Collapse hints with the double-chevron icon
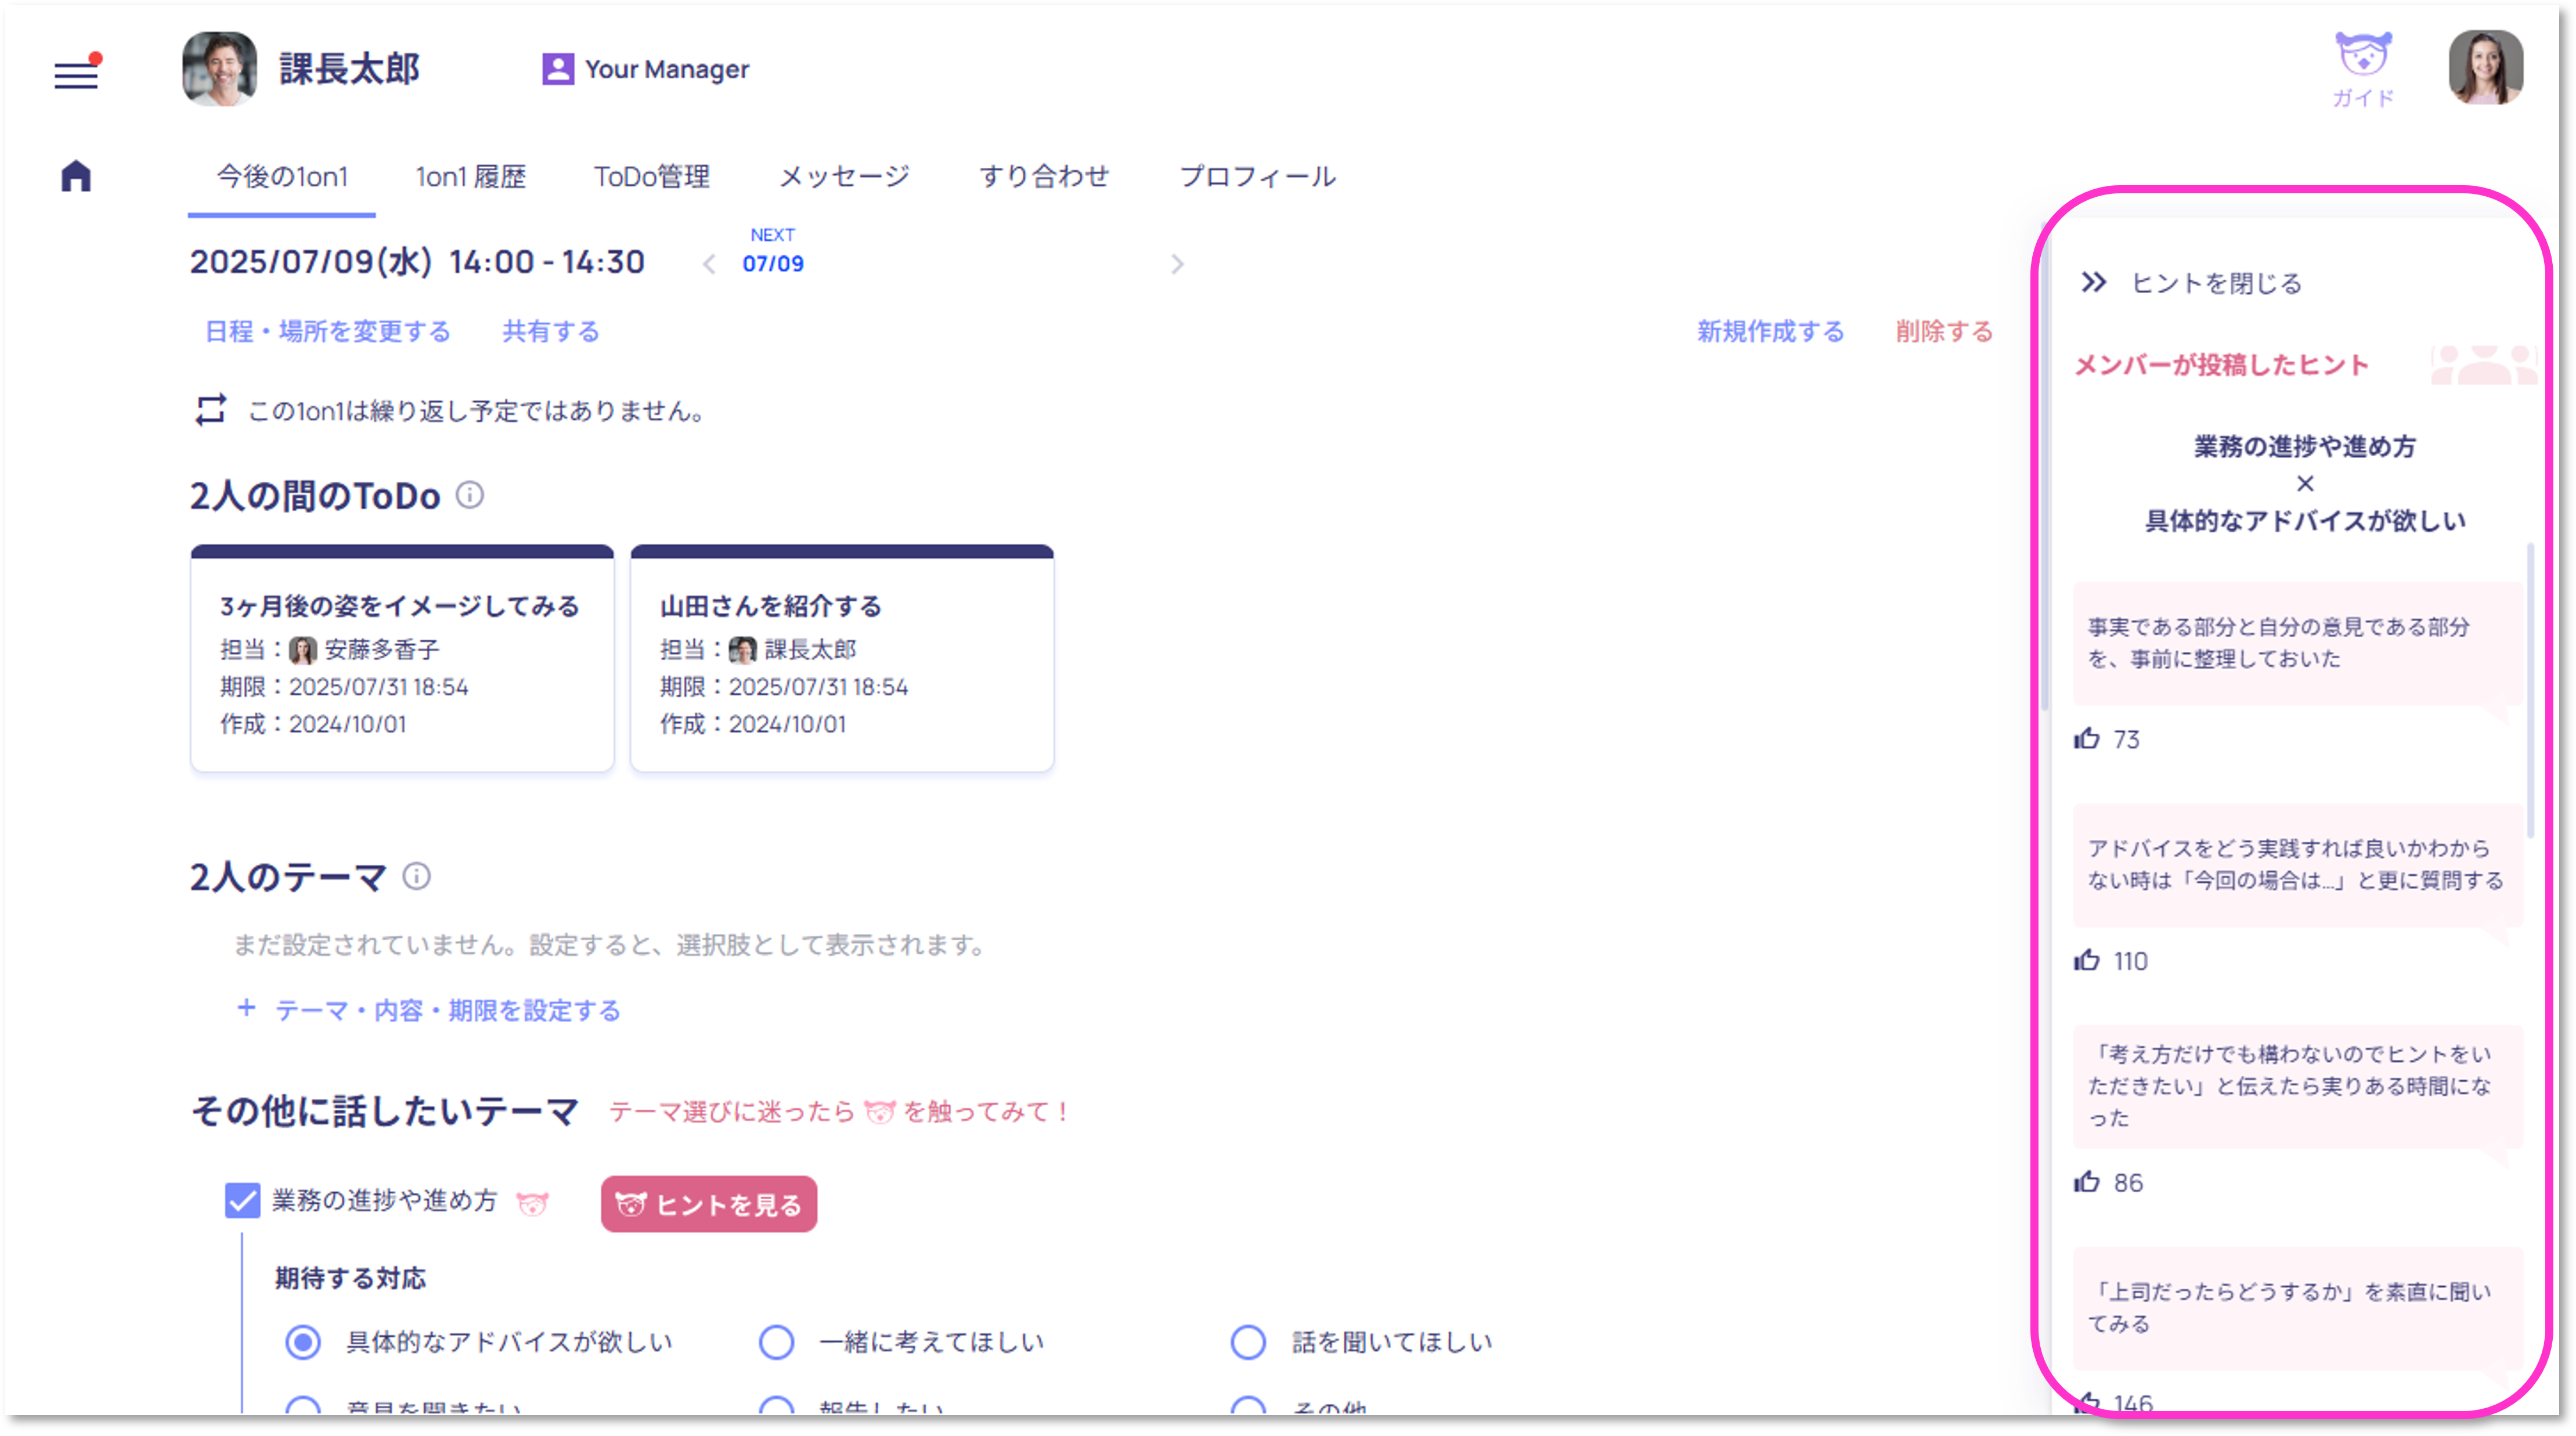 [2094, 282]
